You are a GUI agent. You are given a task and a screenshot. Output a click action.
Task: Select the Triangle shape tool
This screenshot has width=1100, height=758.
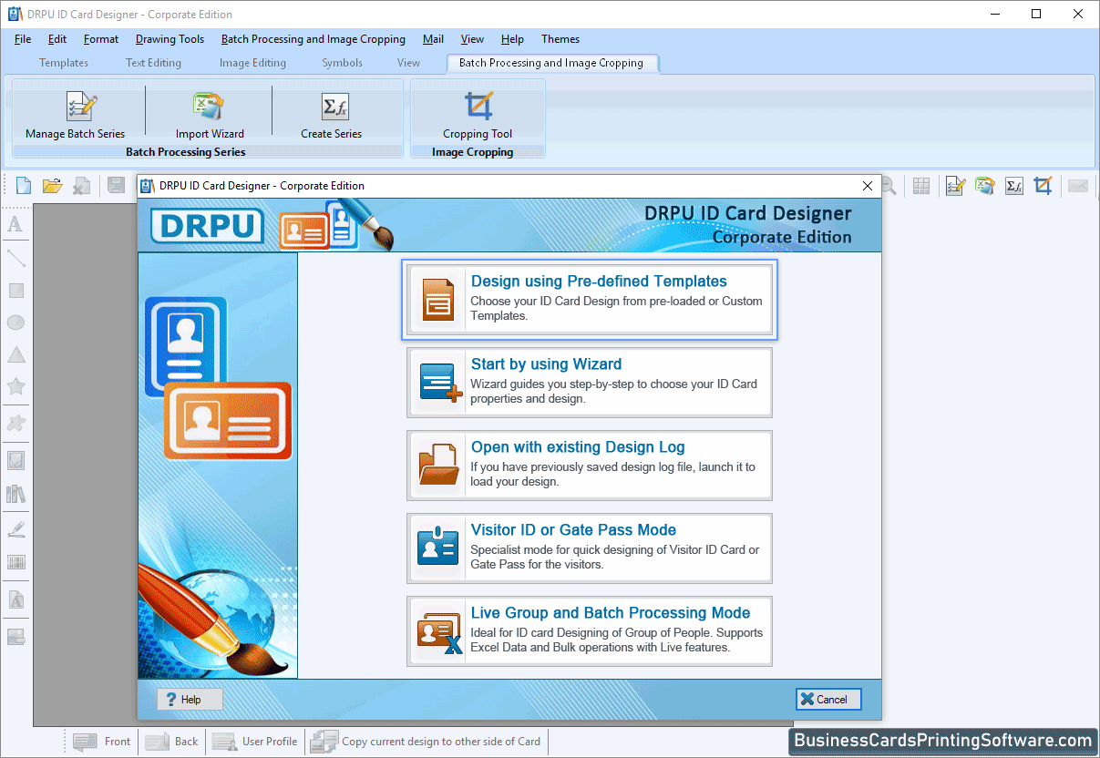point(15,355)
